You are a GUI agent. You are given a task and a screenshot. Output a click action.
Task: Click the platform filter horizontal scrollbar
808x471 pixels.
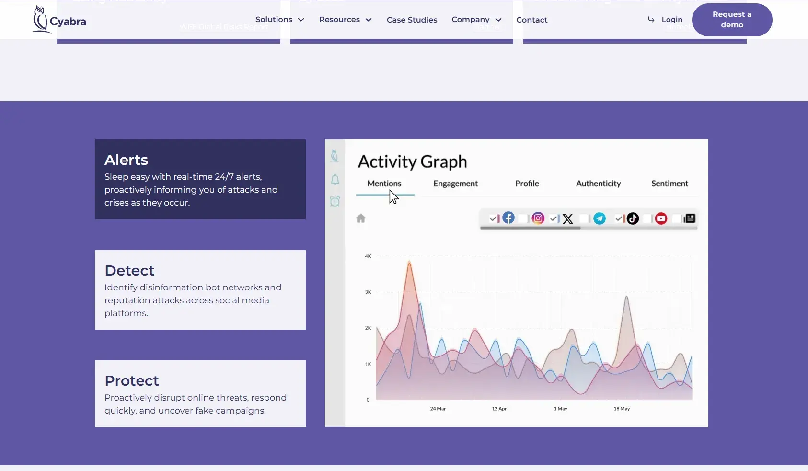[530, 228]
